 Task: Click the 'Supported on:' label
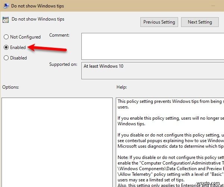[63, 64]
